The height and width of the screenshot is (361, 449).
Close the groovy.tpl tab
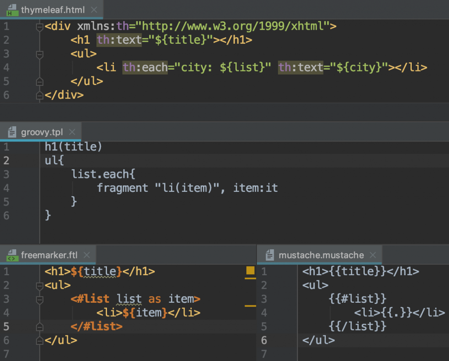72,132
